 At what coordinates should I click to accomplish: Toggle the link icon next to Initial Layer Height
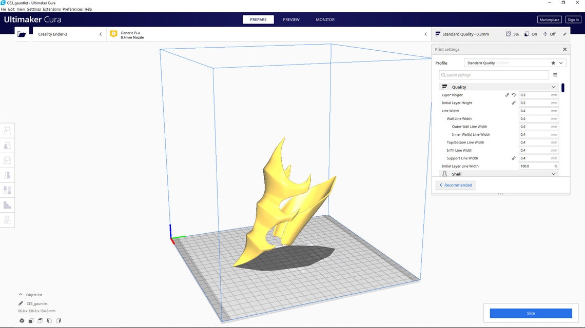tap(514, 103)
